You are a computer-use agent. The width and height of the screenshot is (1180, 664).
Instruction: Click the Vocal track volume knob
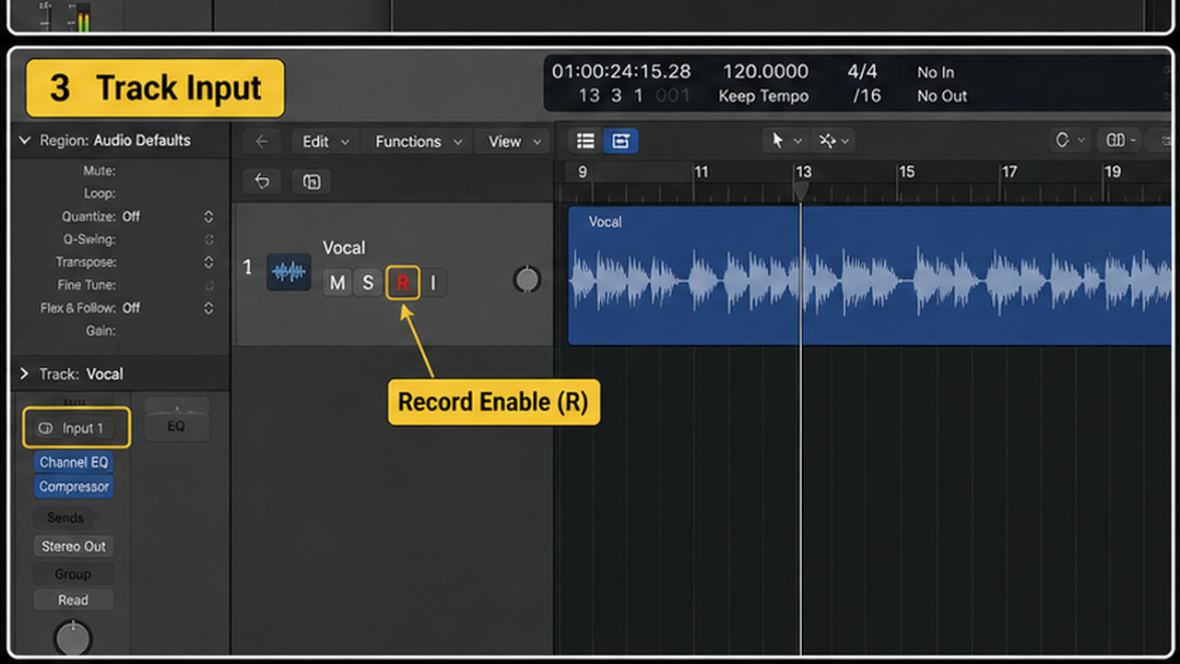[526, 279]
